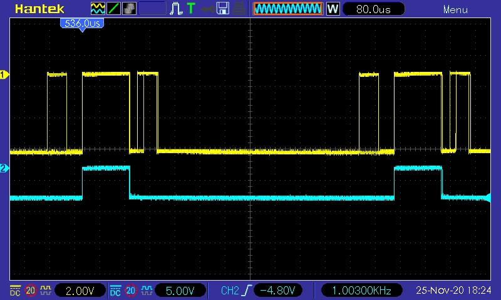Click the W window indicator icon
The width and height of the screenshot is (501, 300).
333,9
